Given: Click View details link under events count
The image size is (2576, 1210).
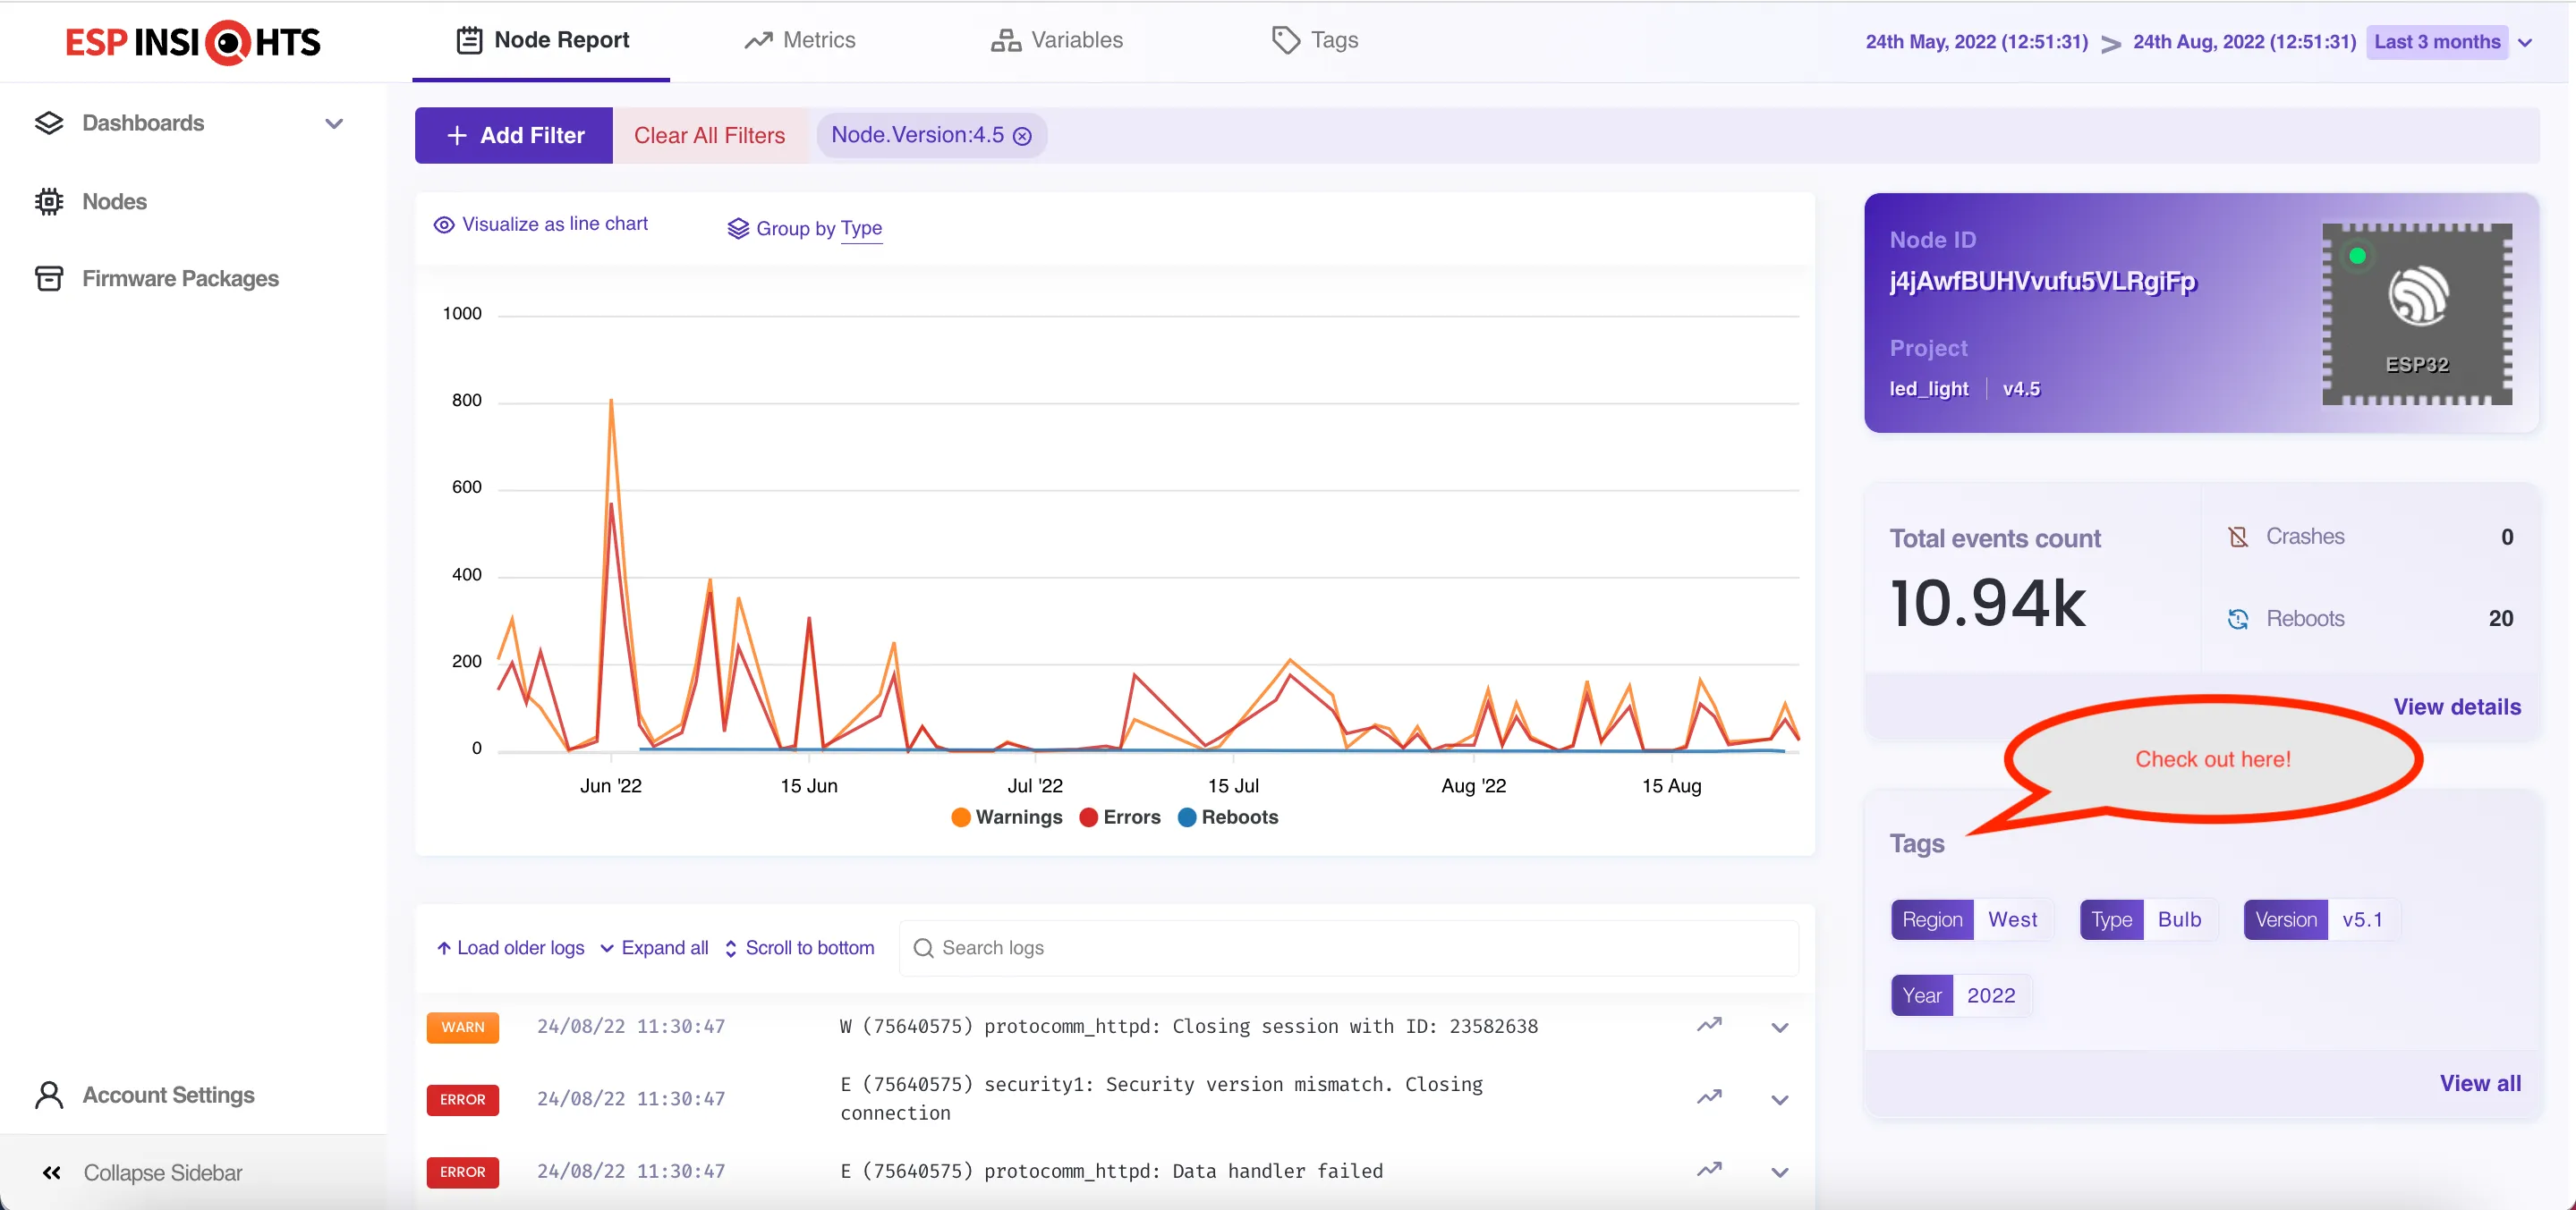Looking at the screenshot, I should pos(2456,707).
